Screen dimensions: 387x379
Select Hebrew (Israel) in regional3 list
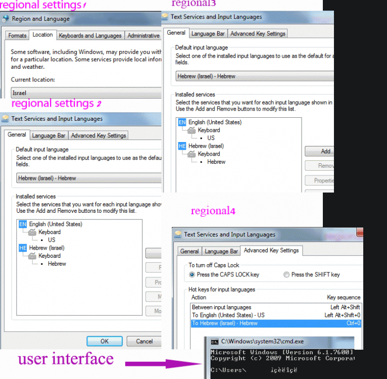pyautogui.click(x=206, y=146)
